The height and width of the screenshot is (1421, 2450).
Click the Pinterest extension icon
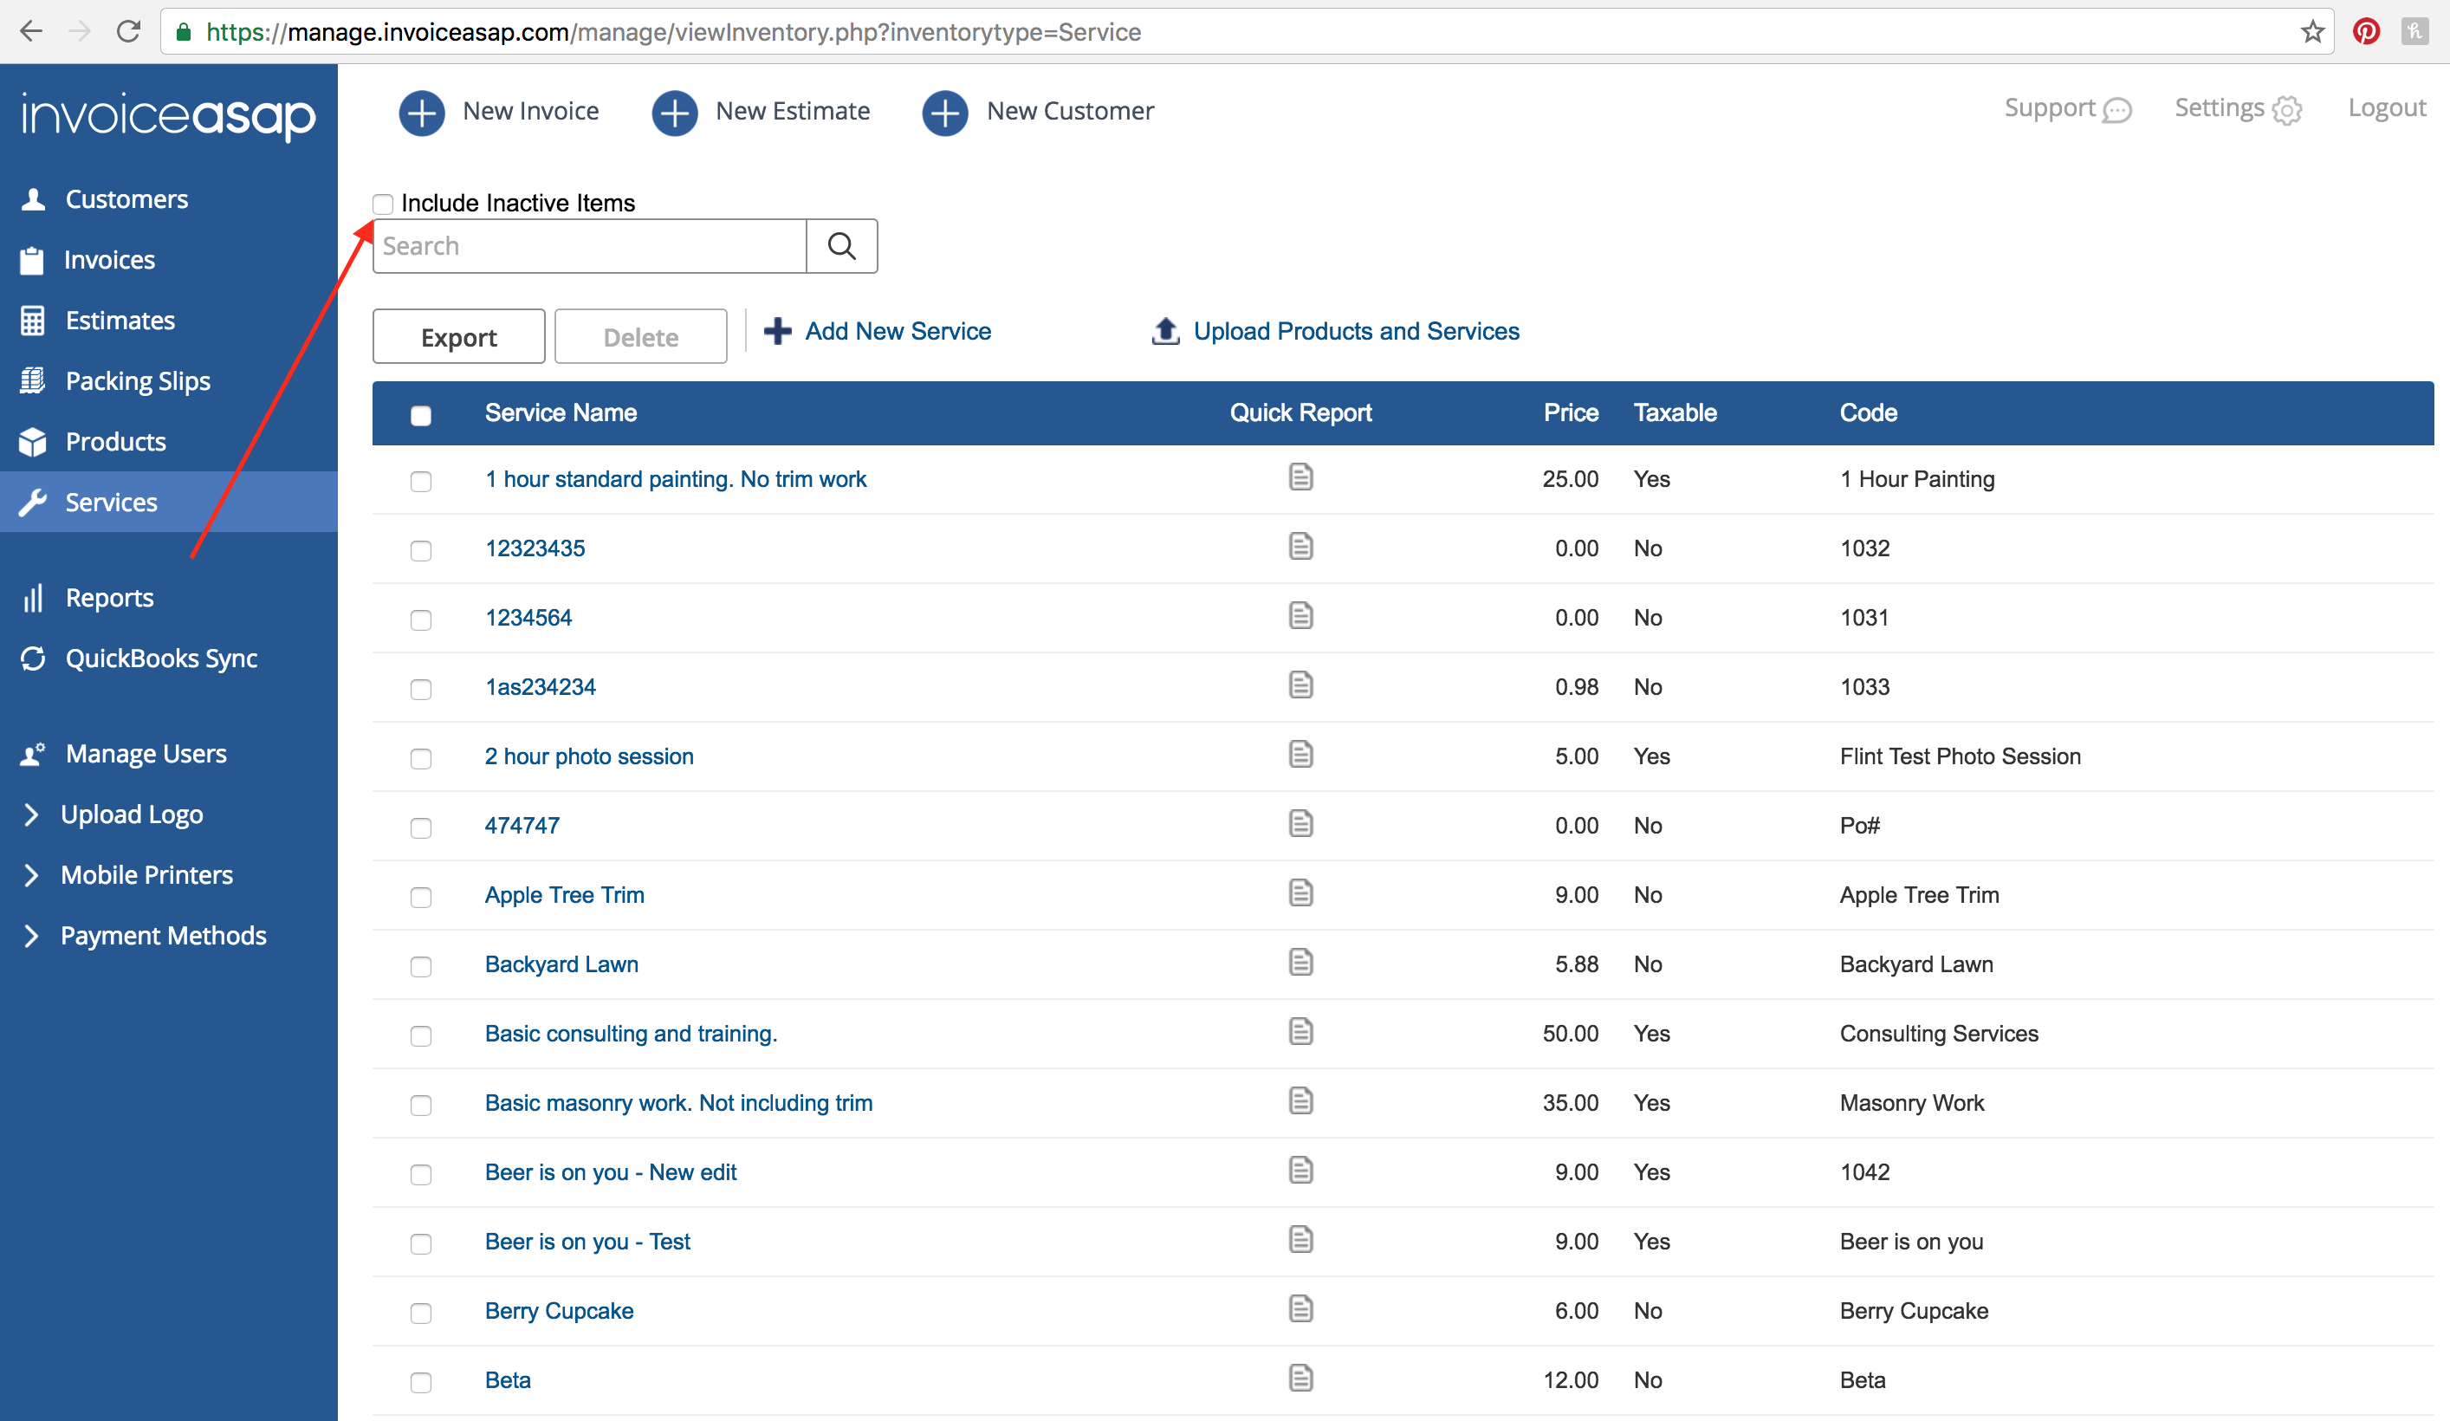pos(2365,31)
